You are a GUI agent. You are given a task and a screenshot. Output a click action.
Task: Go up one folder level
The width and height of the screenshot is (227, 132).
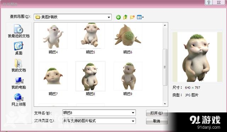click(x=125, y=17)
